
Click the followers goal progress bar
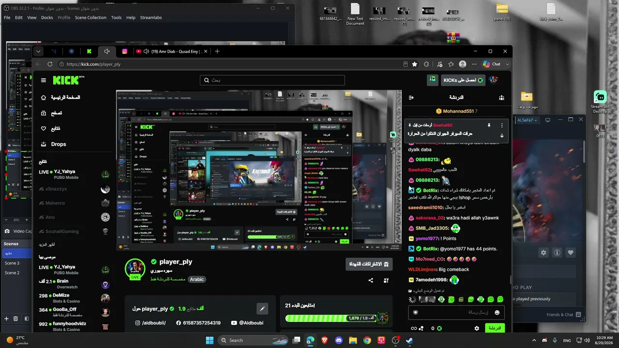(330, 318)
